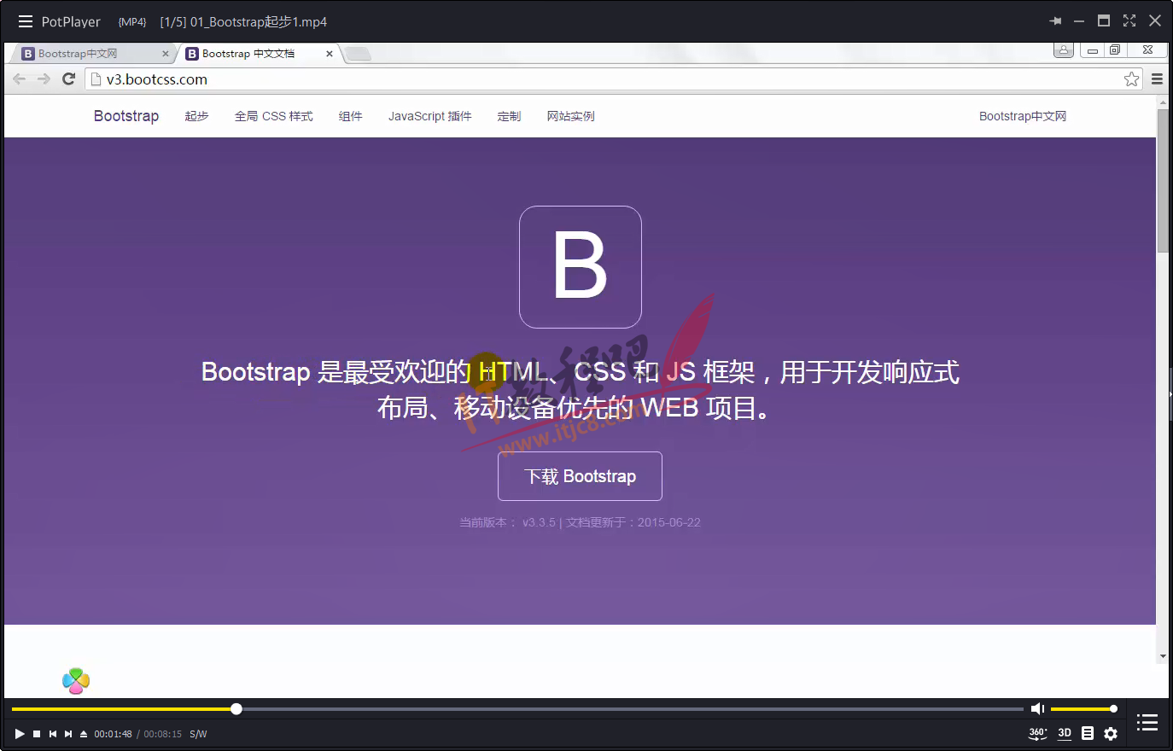
Task: Open 起步 navigation item
Action: click(x=196, y=116)
